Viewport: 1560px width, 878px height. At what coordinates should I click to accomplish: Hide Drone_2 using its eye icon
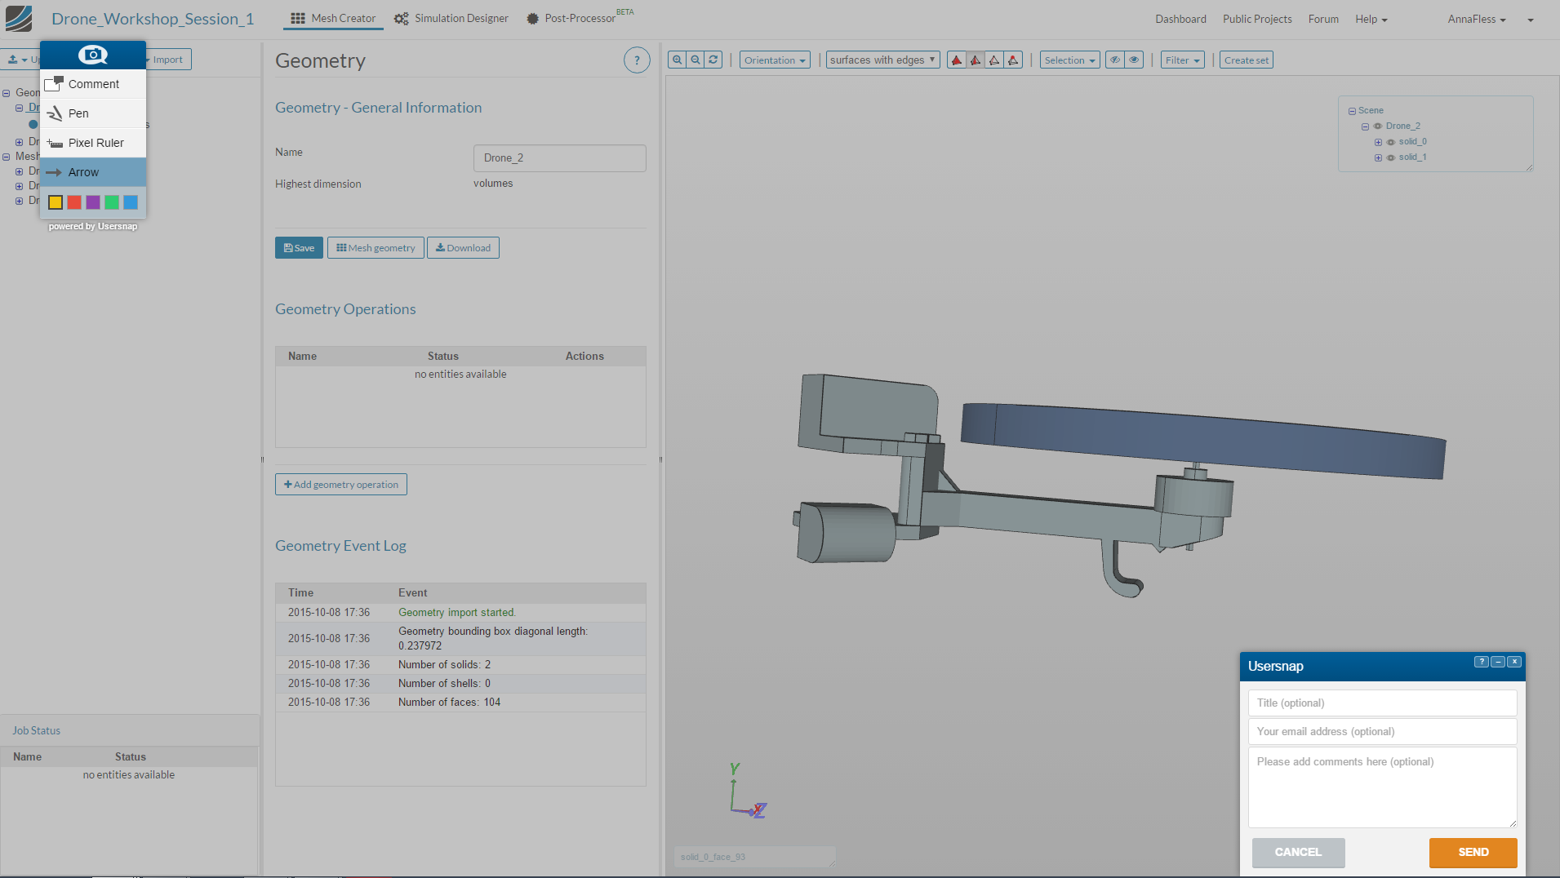pyautogui.click(x=1378, y=126)
